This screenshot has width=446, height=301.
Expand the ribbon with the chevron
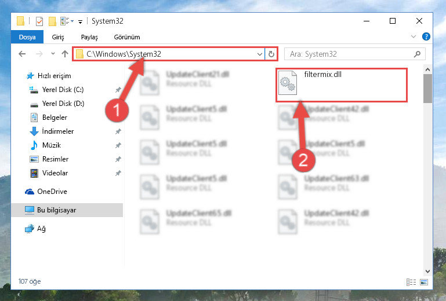tap(414, 36)
